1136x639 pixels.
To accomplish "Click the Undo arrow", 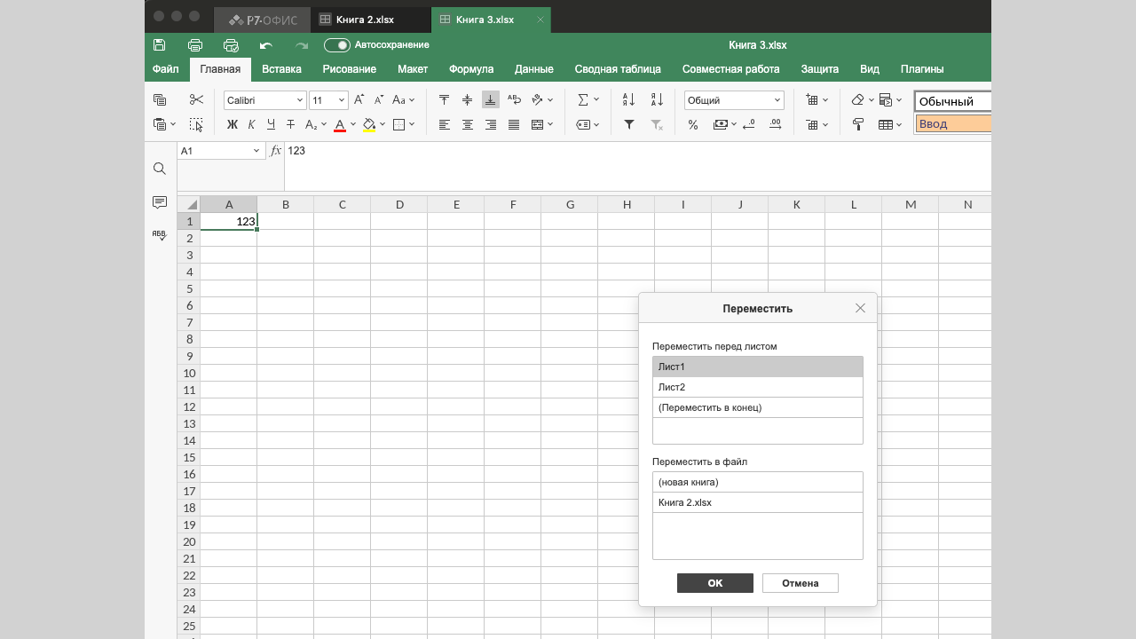I will click(266, 45).
